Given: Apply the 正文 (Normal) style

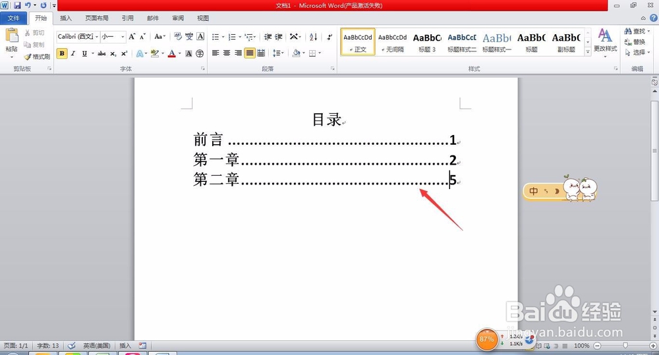Looking at the screenshot, I should [x=358, y=42].
